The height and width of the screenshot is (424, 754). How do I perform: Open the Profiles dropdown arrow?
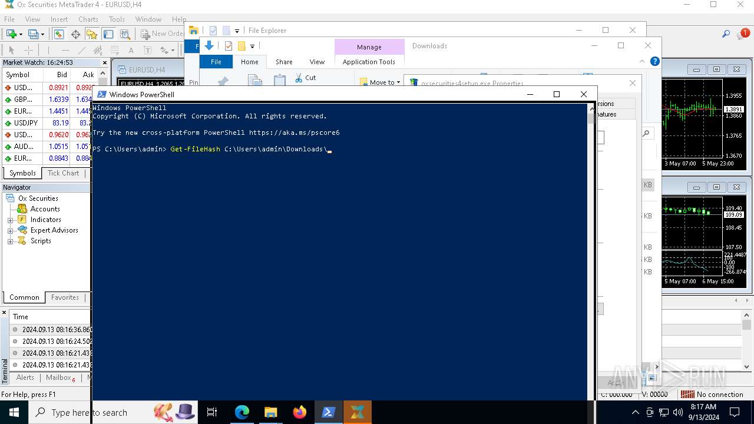[x=42, y=34]
